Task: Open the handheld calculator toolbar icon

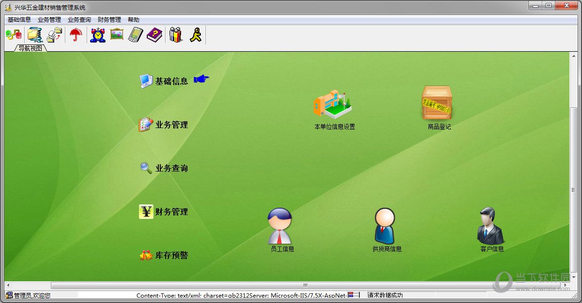Action: click(136, 35)
